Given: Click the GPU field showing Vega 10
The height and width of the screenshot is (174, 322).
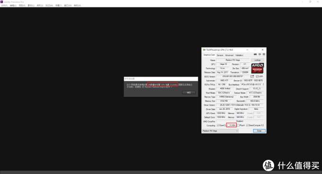Looking at the screenshot, I should pos(224,64).
